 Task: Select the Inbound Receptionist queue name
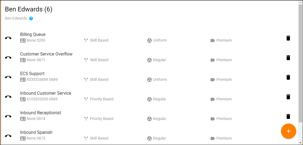click(x=41, y=113)
